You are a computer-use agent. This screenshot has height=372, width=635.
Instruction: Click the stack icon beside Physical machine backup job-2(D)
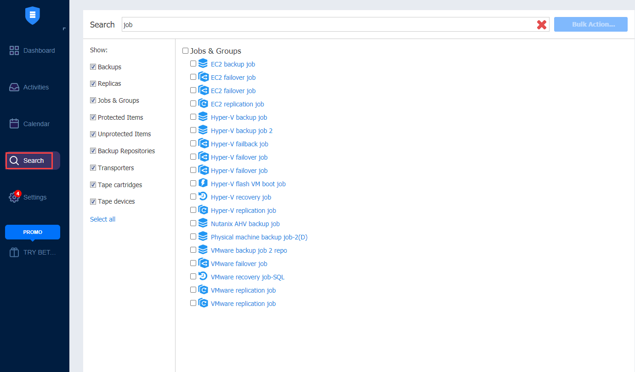tap(203, 237)
